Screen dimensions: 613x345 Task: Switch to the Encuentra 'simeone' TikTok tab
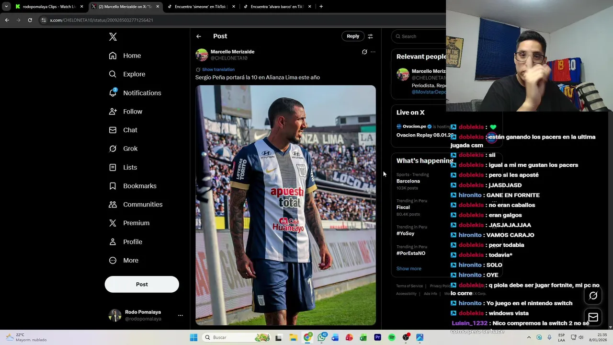click(201, 7)
